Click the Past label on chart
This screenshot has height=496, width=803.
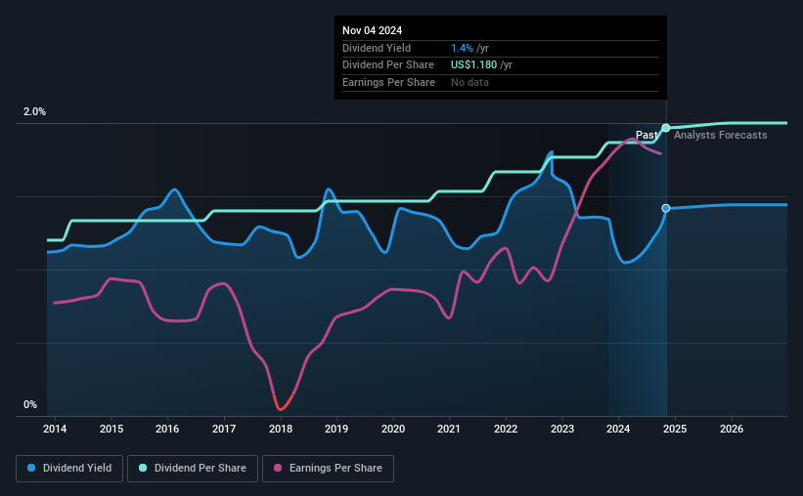coord(647,135)
